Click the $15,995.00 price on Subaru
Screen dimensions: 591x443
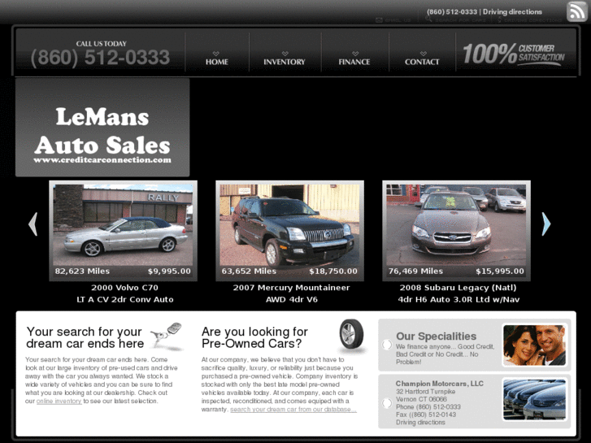coord(500,271)
